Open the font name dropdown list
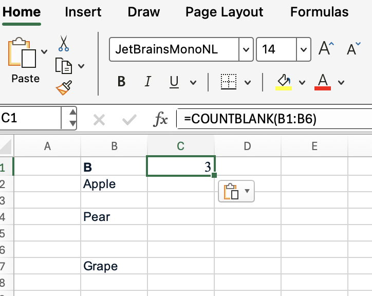 [246, 49]
